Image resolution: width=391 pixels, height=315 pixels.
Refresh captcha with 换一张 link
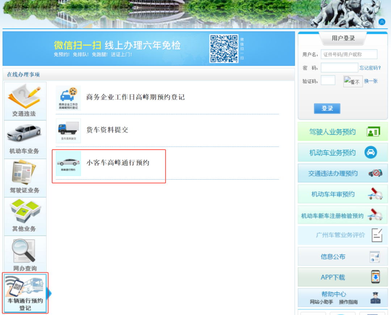[371, 81]
